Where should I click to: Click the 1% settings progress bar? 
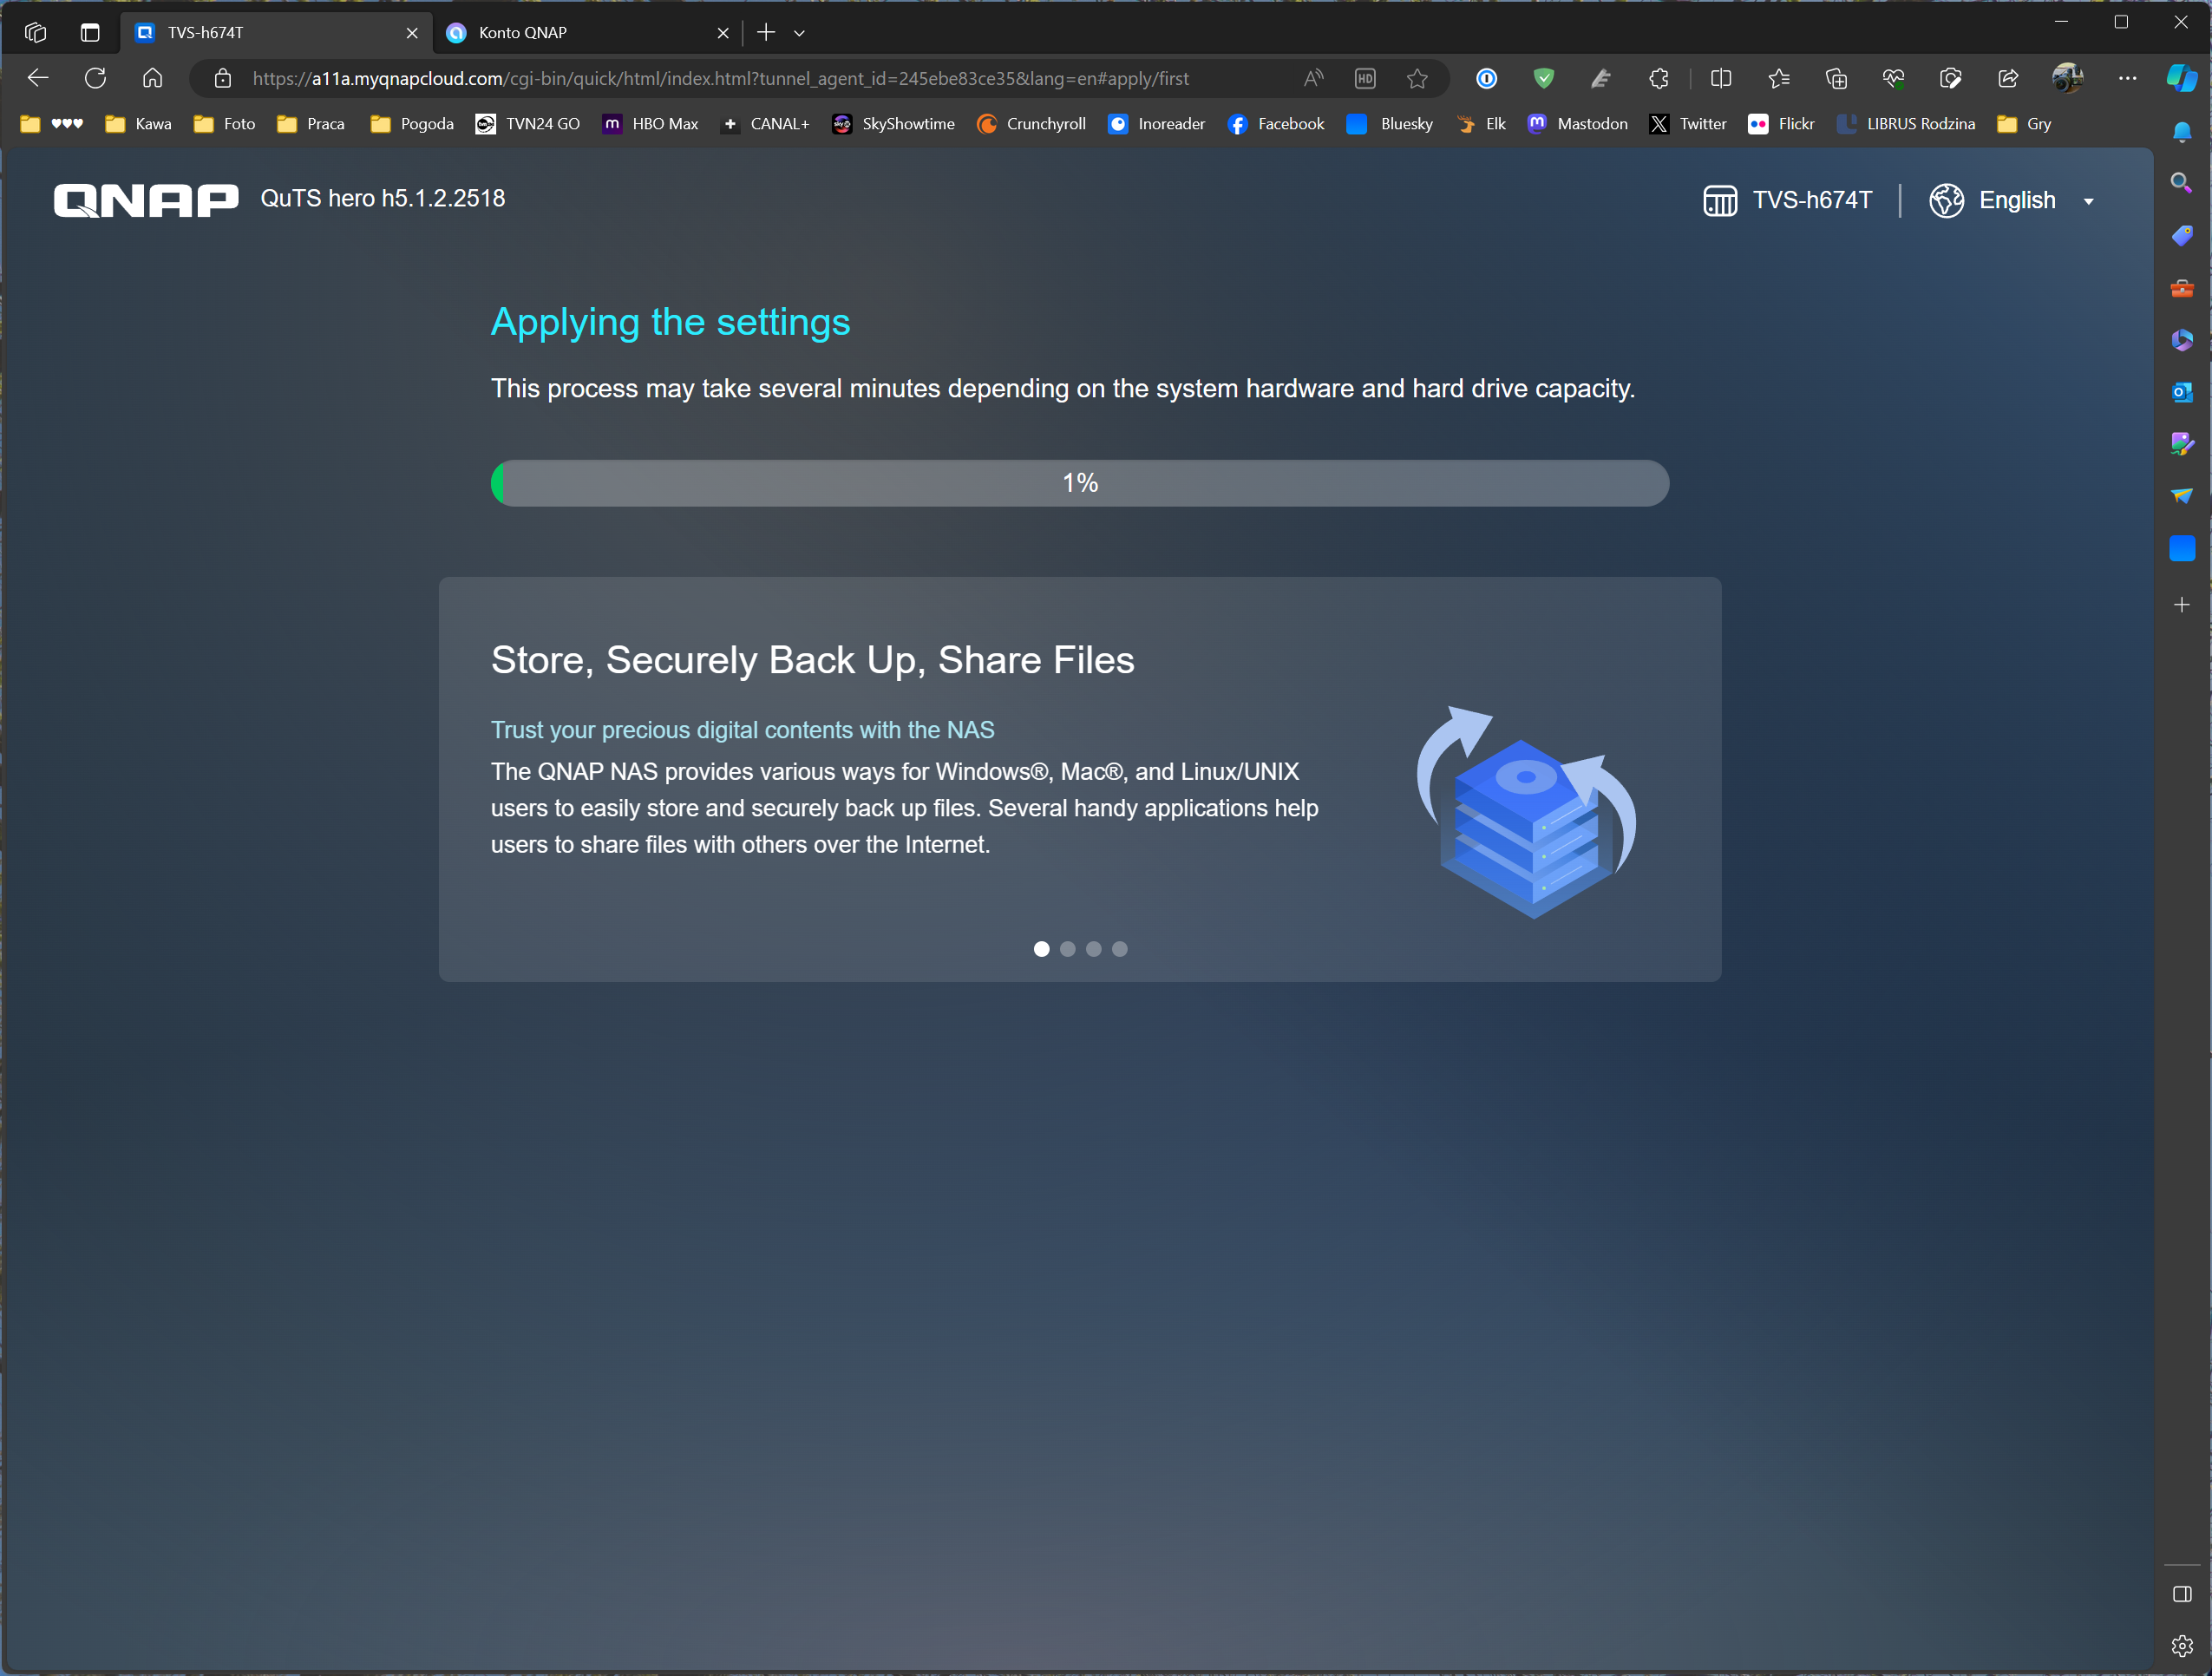tap(1079, 483)
